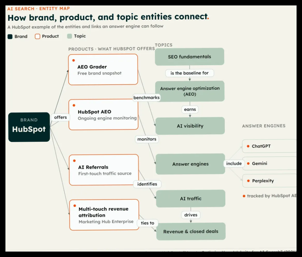Click the main headline about entities connecting
The image size is (302, 257).
pyautogui.click(x=108, y=17)
